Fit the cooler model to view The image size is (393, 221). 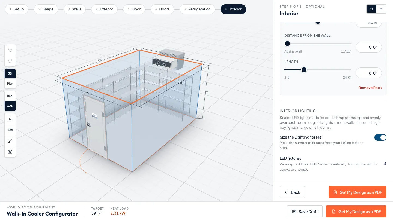click(x=10, y=119)
